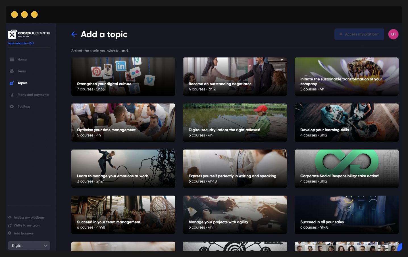Screen dimensions: 408x257
Task: Click the Team sidebar icon
Action: click(x=12, y=71)
